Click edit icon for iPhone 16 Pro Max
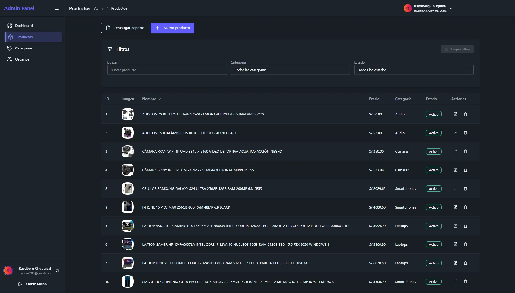 pyautogui.click(x=455, y=207)
